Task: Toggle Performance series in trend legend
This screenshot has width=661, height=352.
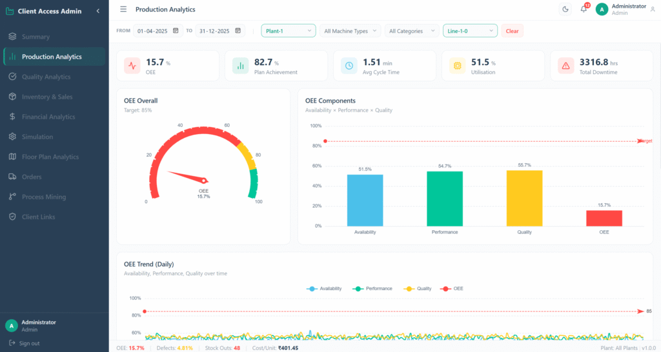Action: (x=372, y=288)
